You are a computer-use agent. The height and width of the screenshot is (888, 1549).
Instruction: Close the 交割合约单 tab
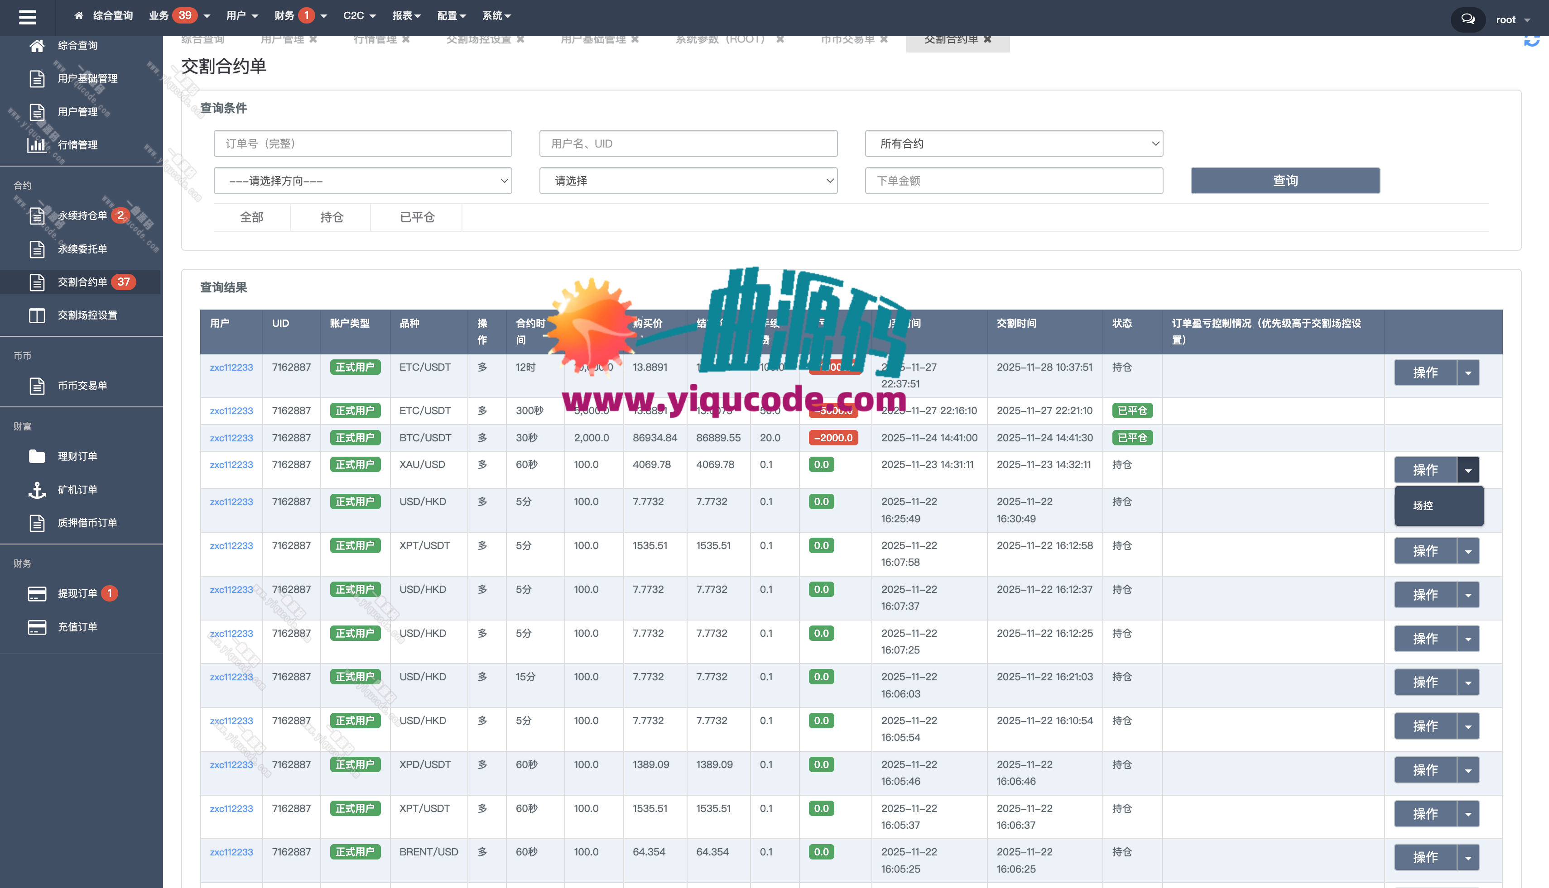pos(987,40)
